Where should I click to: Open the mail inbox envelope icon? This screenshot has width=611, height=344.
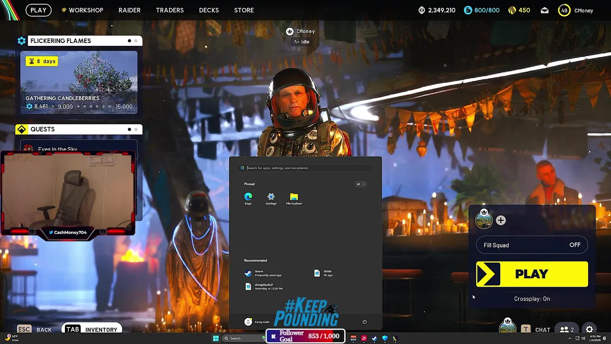click(x=545, y=10)
